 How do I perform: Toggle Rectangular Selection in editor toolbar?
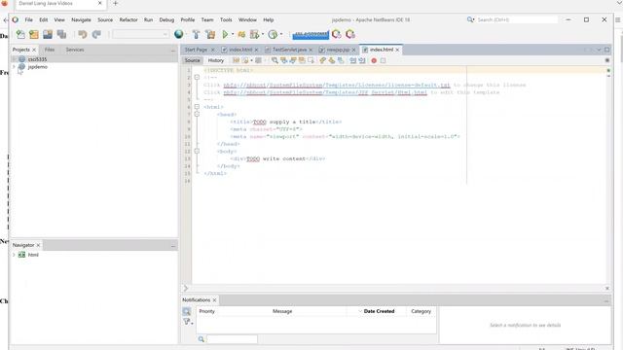[311, 60]
